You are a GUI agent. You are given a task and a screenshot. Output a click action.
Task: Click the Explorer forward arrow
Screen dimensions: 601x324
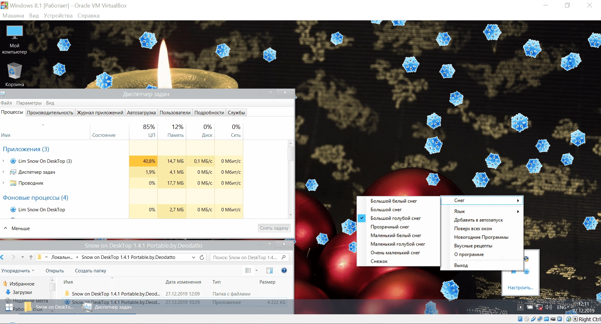pos(13,257)
